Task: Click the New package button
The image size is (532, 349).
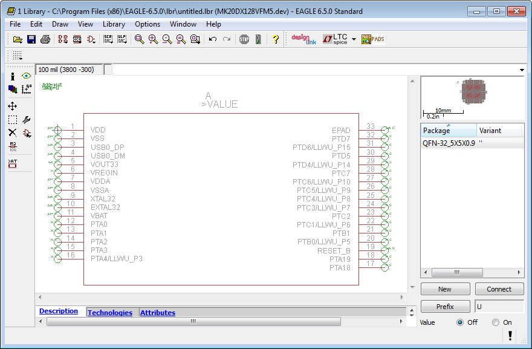Action: pos(445,289)
